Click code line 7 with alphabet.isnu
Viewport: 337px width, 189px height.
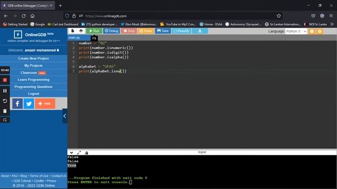[103, 71]
